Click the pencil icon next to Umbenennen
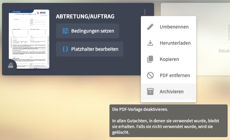Image resolution: width=230 pixels, height=140 pixels. (x=150, y=27)
